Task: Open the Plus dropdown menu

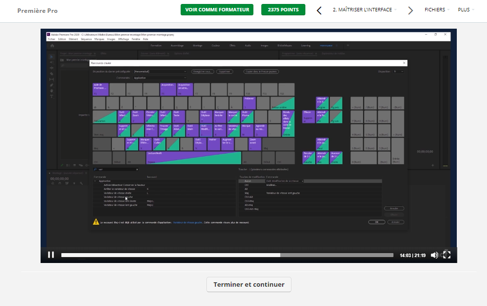Action: [x=466, y=9]
